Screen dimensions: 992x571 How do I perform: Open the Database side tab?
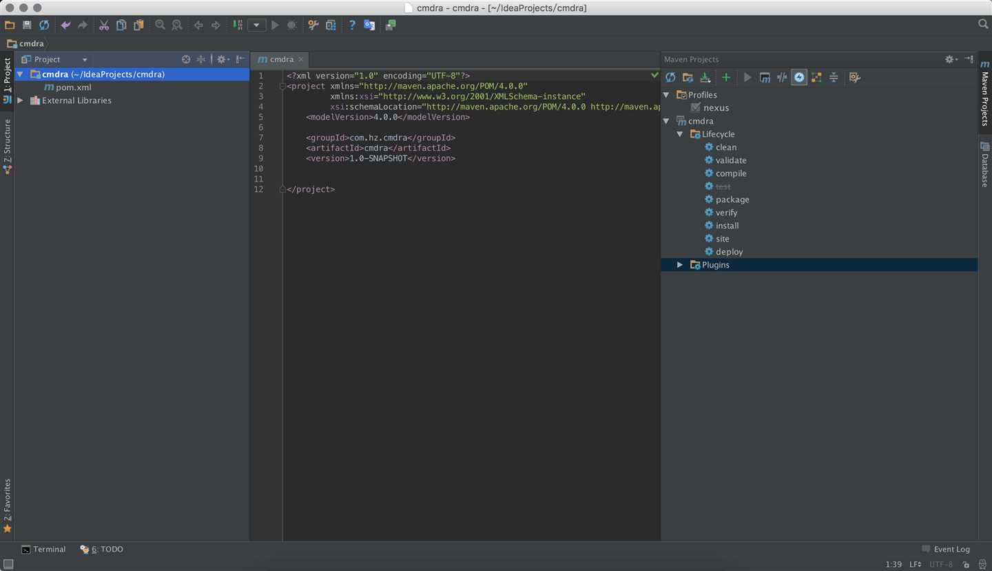point(985,164)
